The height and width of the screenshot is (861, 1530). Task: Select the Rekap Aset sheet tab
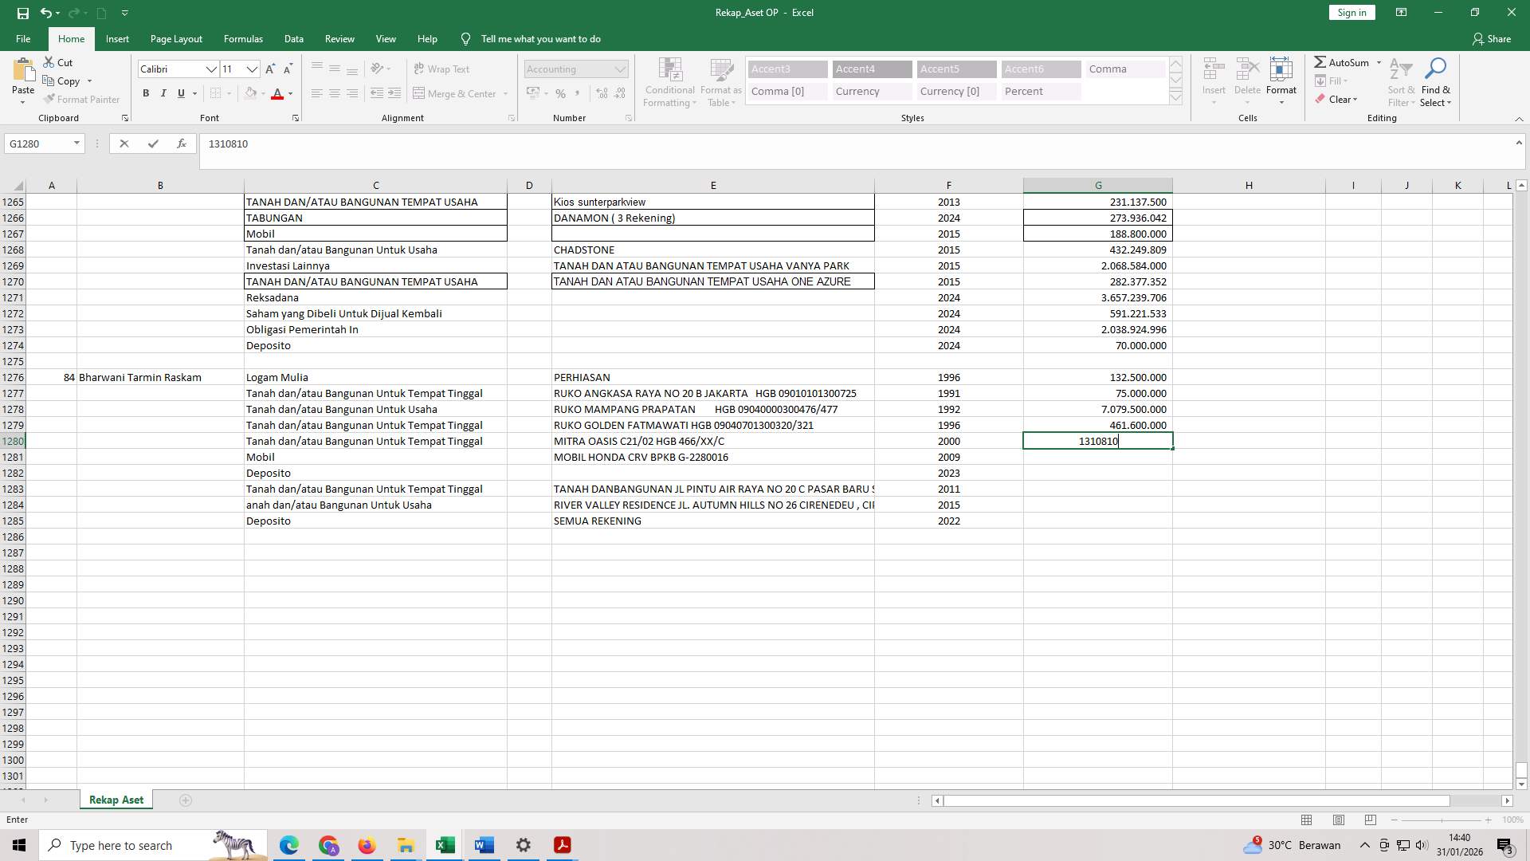point(116,799)
